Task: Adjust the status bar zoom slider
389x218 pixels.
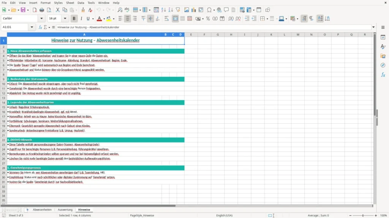Action: [363, 215]
